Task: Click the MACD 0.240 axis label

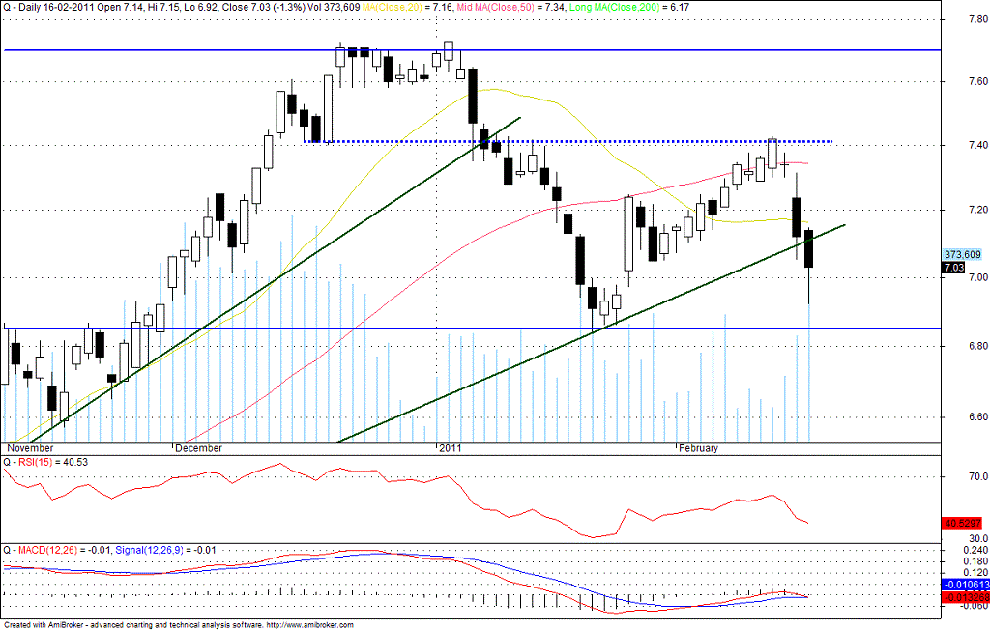Action: [x=977, y=550]
